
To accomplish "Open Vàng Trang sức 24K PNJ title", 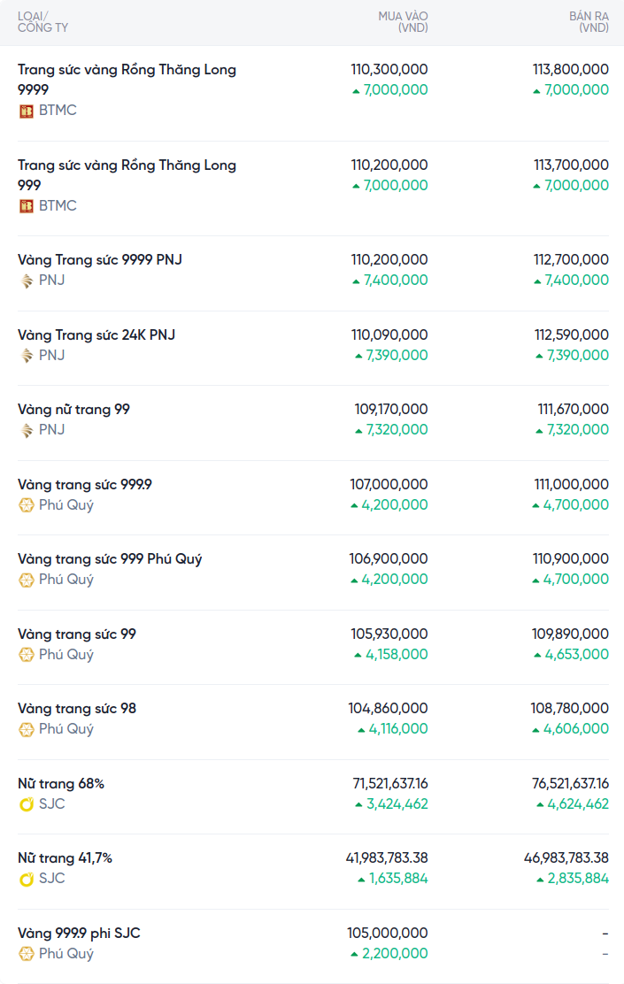I will pos(96,335).
